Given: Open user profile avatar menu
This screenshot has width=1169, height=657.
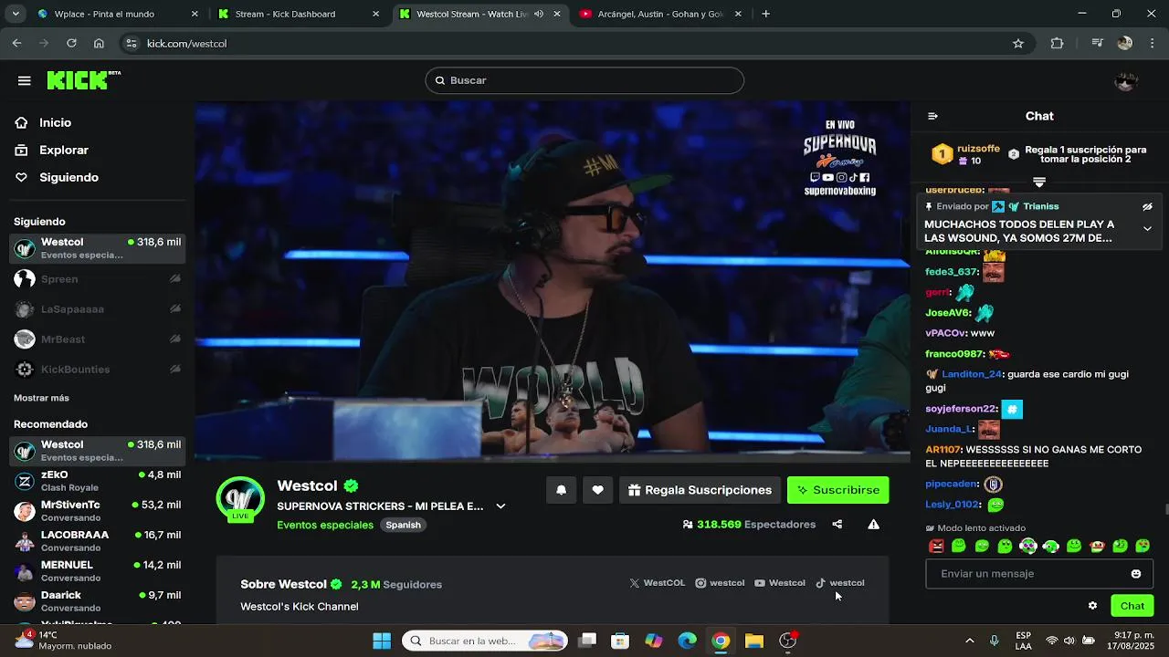Looking at the screenshot, I should coord(1126,80).
